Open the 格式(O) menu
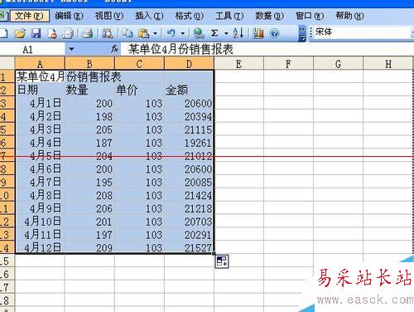Screen dimensions: 414x312 click(x=190, y=16)
